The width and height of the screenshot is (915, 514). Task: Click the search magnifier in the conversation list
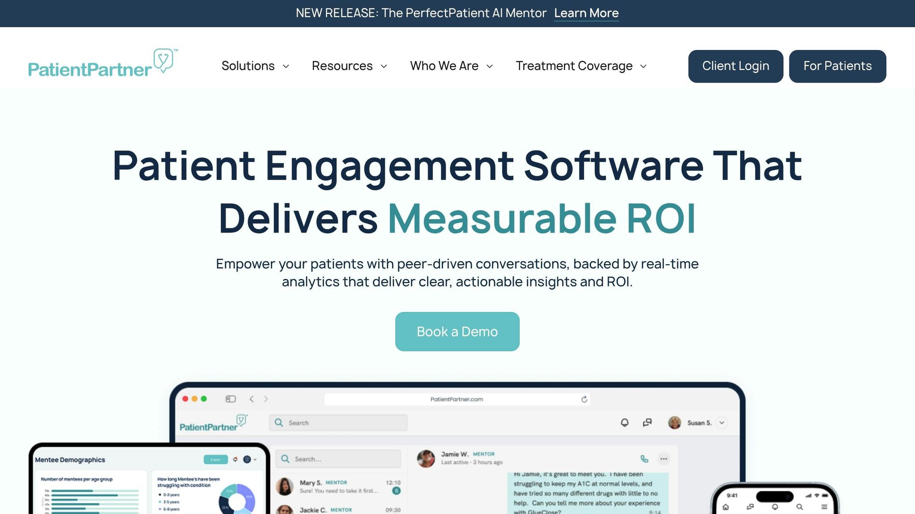[285, 458]
